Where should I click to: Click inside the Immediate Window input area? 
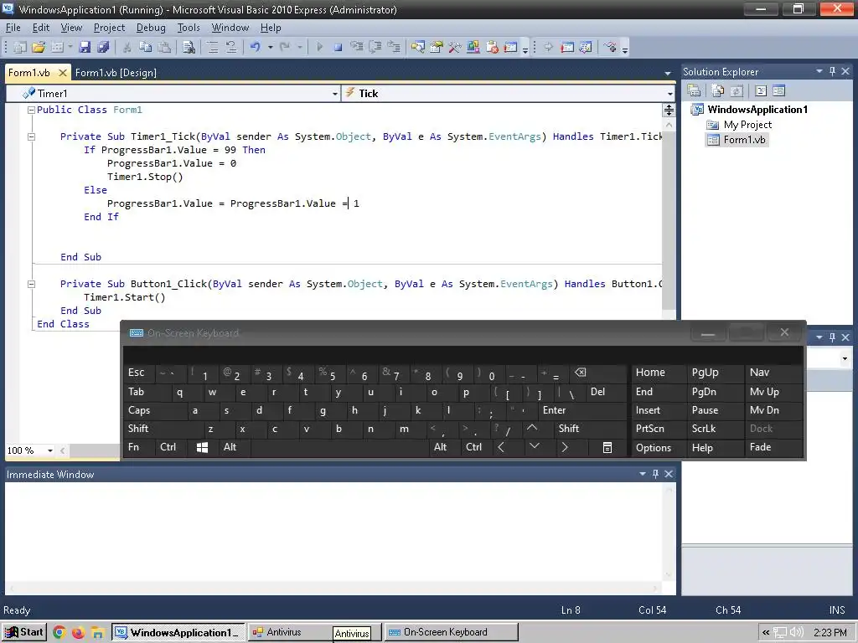coord(333,532)
